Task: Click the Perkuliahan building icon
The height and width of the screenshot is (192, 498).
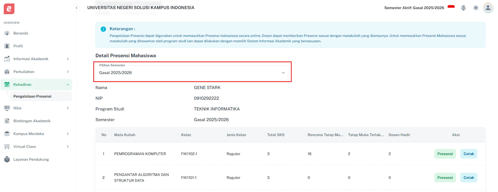Action: [7, 72]
